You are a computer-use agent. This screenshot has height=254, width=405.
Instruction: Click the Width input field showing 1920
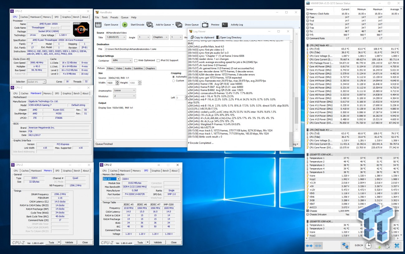[x=111, y=83]
